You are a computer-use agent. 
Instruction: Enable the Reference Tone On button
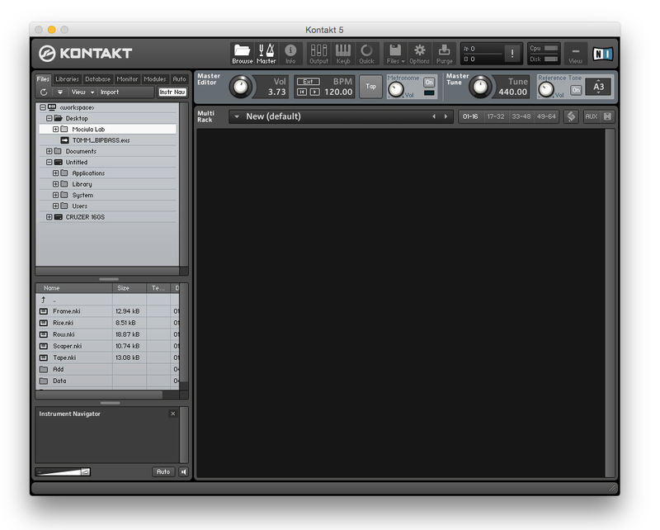(576, 90)
